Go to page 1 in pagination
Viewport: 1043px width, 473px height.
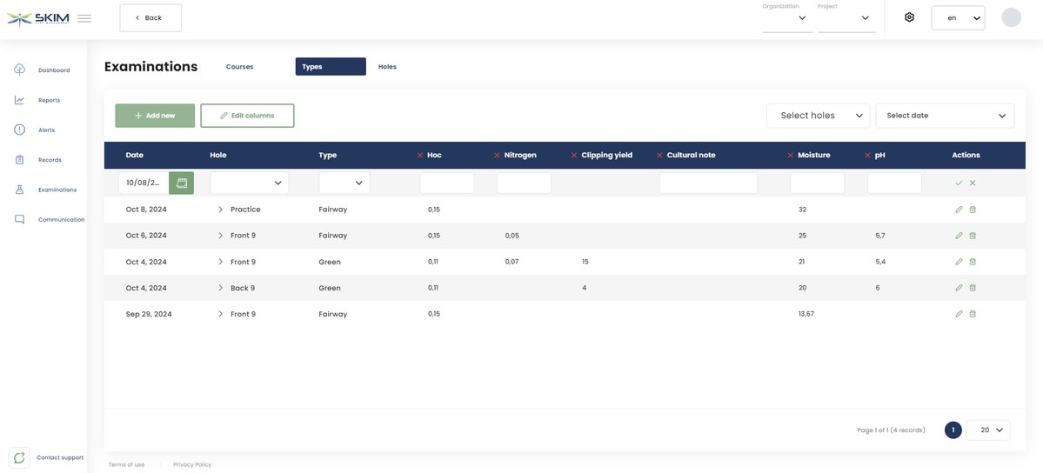[x=953, y=430]
